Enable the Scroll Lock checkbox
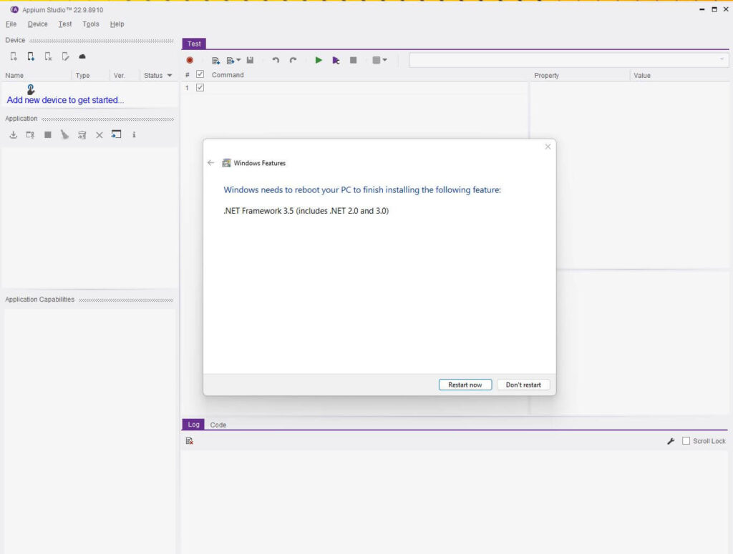 (686, 440)
